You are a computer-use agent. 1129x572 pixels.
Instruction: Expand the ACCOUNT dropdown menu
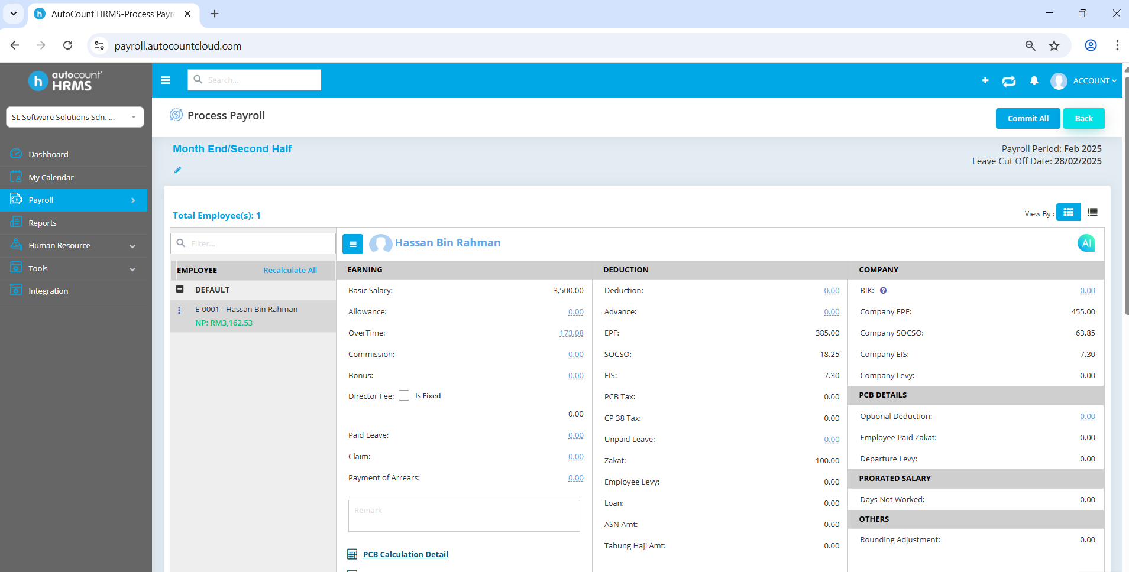[x=1091, y=80]
